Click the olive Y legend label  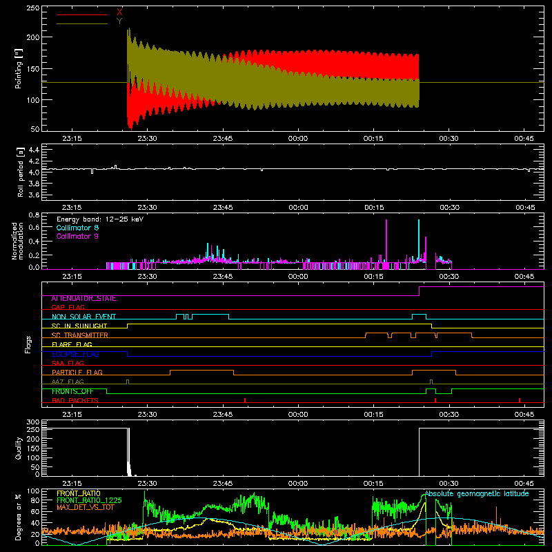tap(119, 21)
